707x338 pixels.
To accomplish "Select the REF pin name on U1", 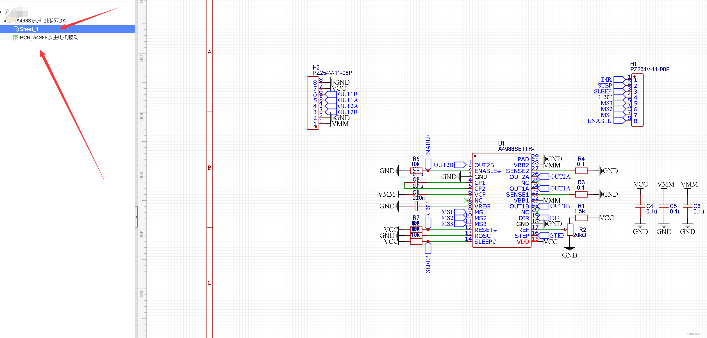I will click(524, 230).
